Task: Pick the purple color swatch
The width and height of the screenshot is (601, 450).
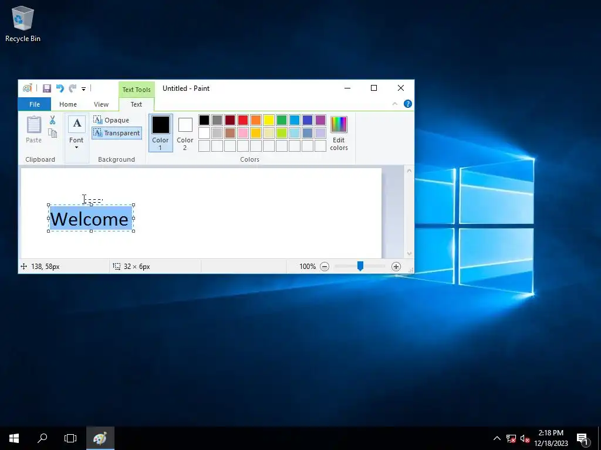Action: pyautogui.click(x=320, y=120)
